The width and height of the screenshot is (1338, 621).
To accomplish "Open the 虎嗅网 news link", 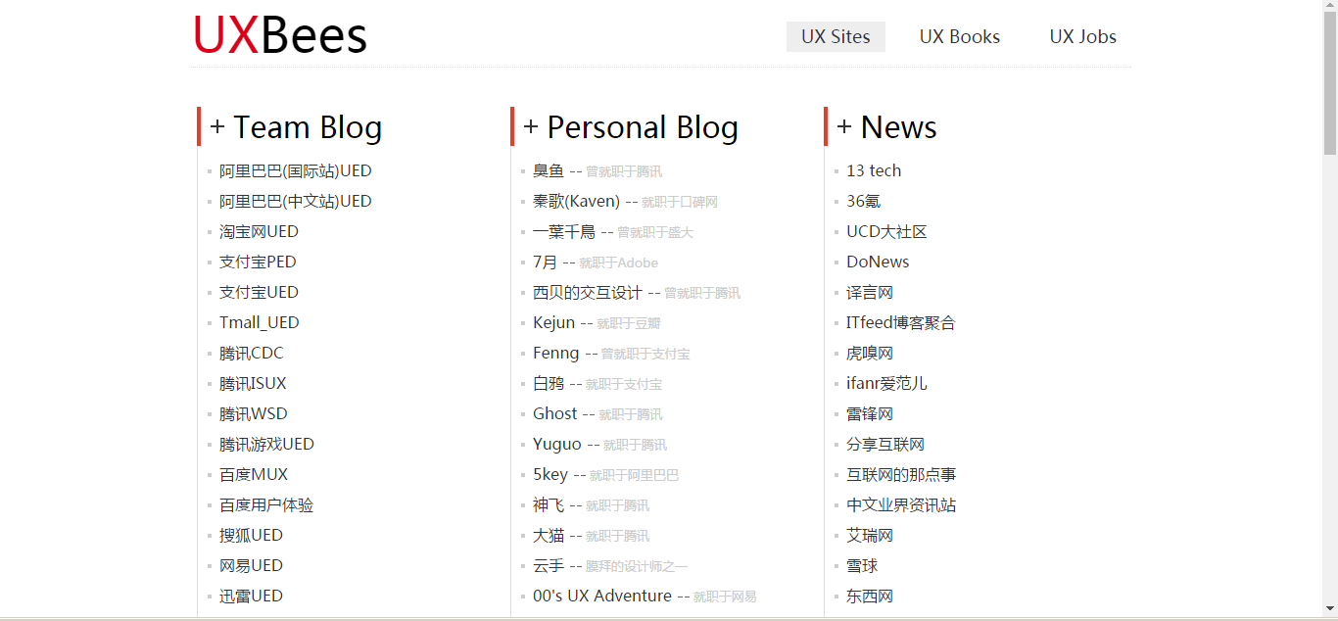I will click(x=870, y=353).
